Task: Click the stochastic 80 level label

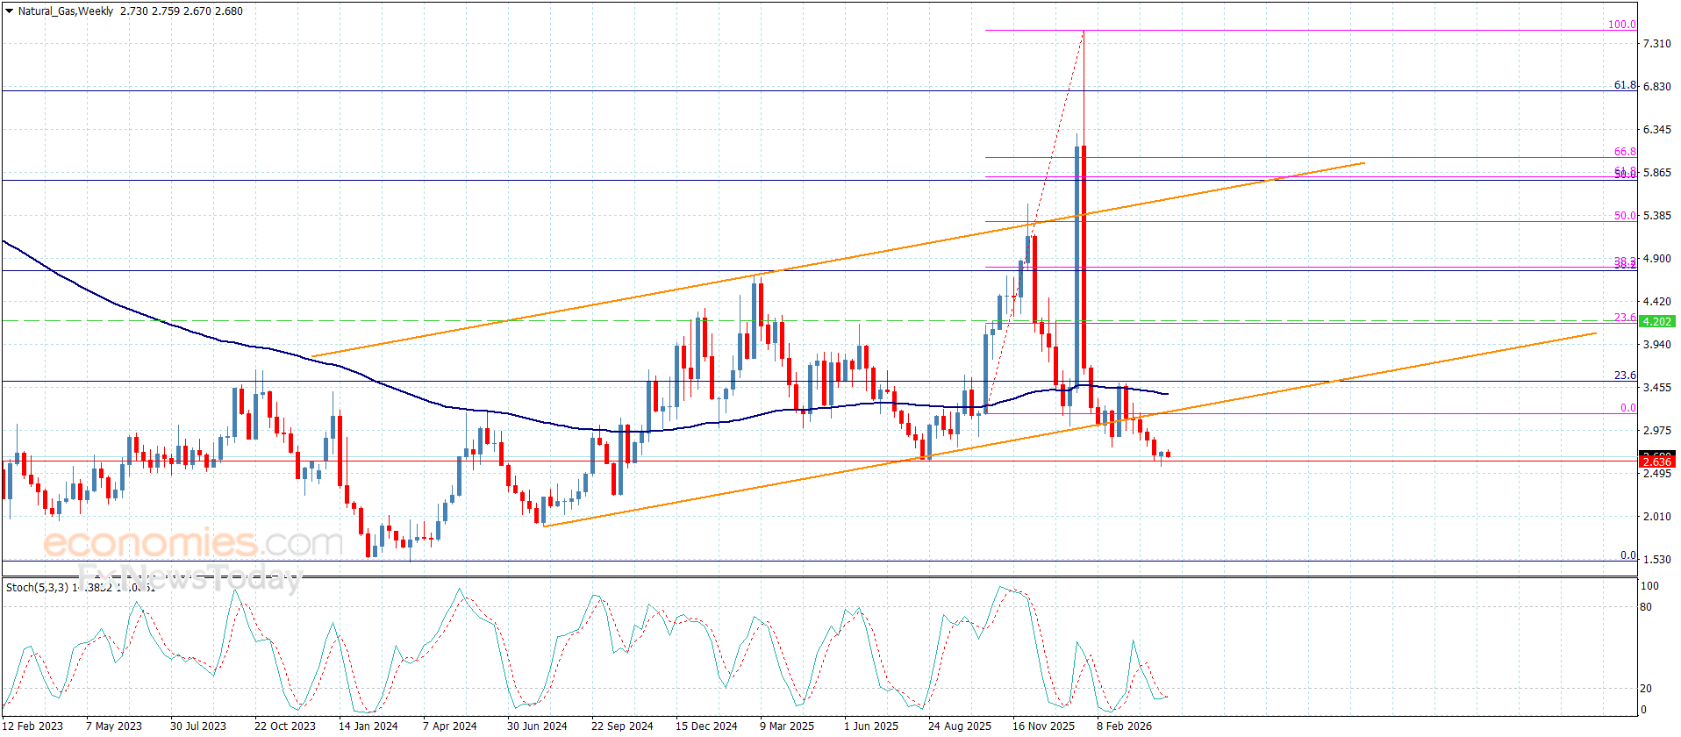Action: click(x=1645, y=606)
